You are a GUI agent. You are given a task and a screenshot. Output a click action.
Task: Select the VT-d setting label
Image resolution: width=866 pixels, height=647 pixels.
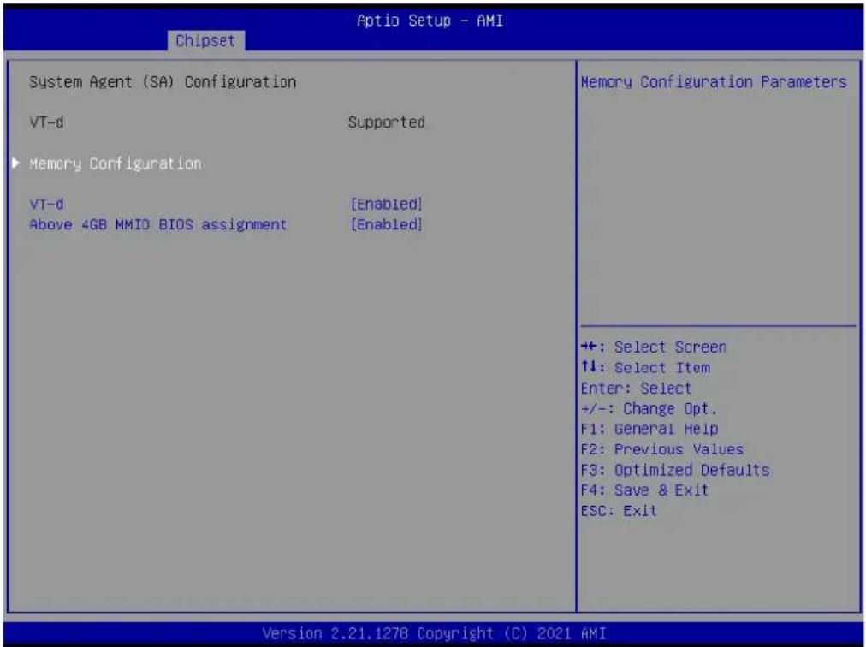pos(46,205)
